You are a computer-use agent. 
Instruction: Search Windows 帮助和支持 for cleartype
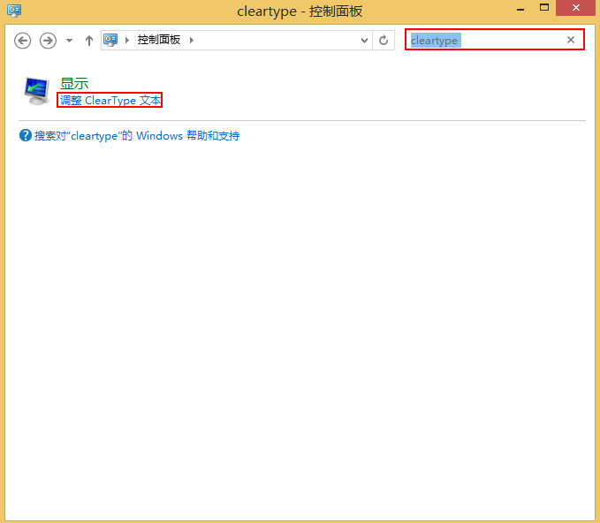click(137, 135)
